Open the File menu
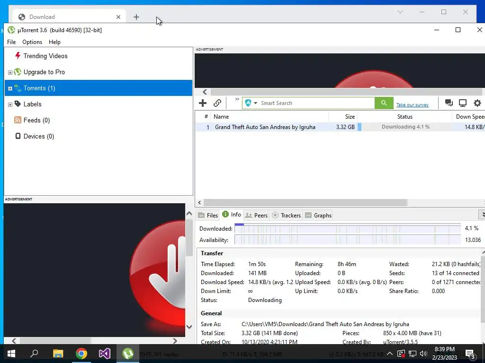 [11, 42]
